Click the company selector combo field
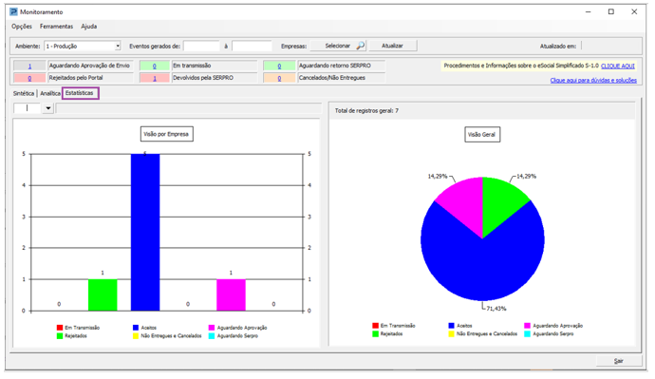Image resolution: width=655 pixels, height=379 pixels. (28, 108)
